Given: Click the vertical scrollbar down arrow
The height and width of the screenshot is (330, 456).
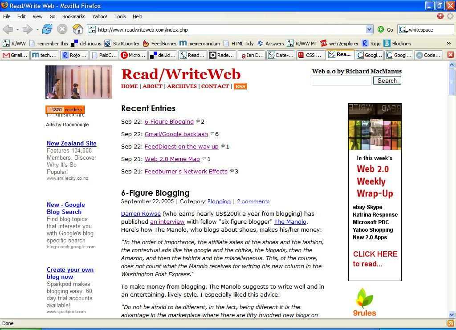Looking at the screenshot, I should pos(452,314).
